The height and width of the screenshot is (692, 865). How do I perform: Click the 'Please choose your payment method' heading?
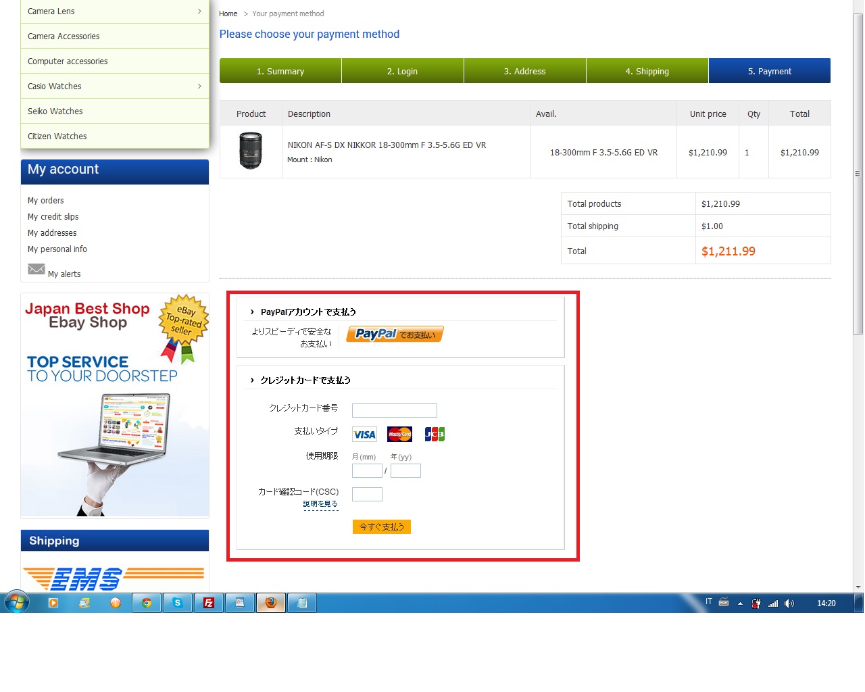pos(310,34)
